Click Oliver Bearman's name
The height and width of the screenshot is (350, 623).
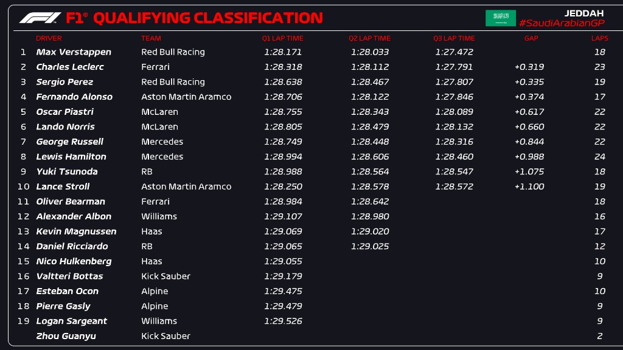[71, 201]
